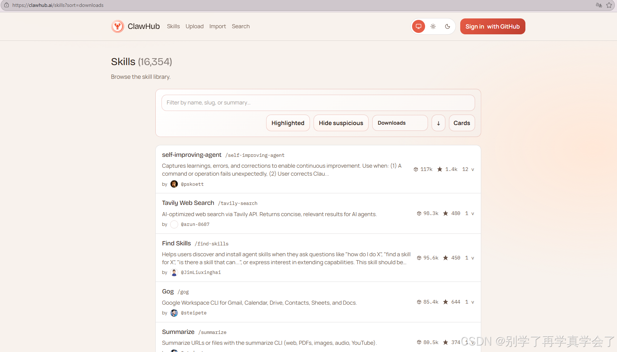Select the system theme monitor icon
617x352 pixels.
click(419, 26)
